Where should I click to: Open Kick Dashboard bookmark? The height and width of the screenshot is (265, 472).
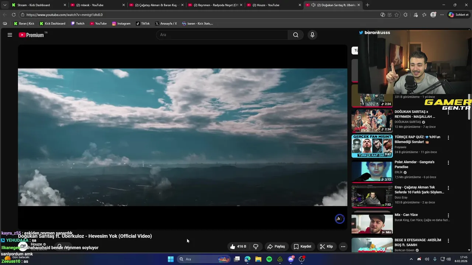click(52, 24)
